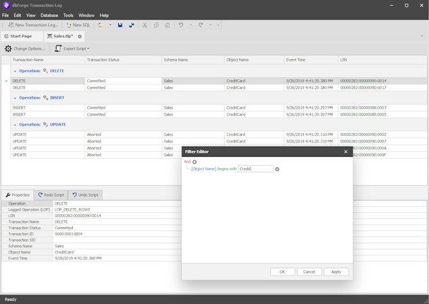Click the Save toolbar icon
This screenshot has width=429, height=304.
[120, 25]
